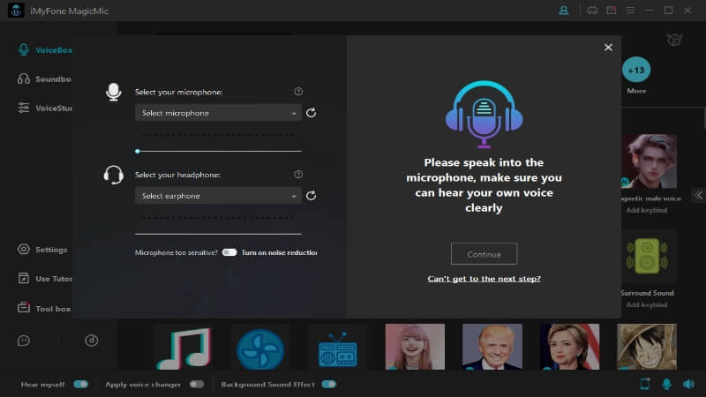Adjust the microphone volume slider
706x397 pixels.
218,151
